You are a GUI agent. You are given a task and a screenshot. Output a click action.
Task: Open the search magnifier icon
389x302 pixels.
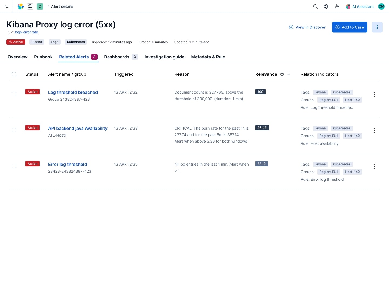coord(315,6)
